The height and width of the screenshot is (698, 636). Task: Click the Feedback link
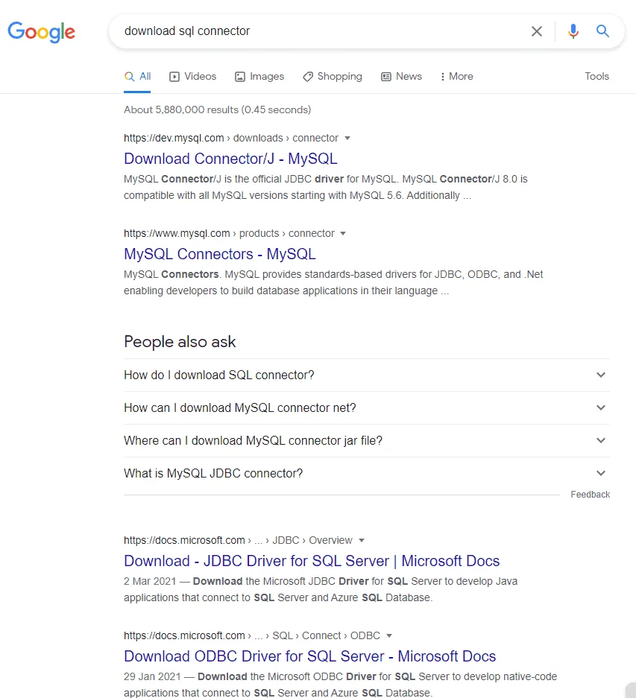590,495
